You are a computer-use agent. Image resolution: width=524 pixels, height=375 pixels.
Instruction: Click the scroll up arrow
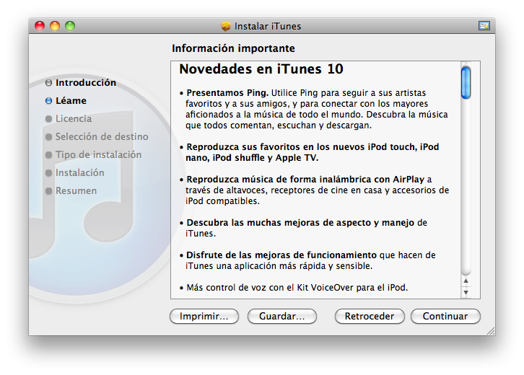click(466, 281)
